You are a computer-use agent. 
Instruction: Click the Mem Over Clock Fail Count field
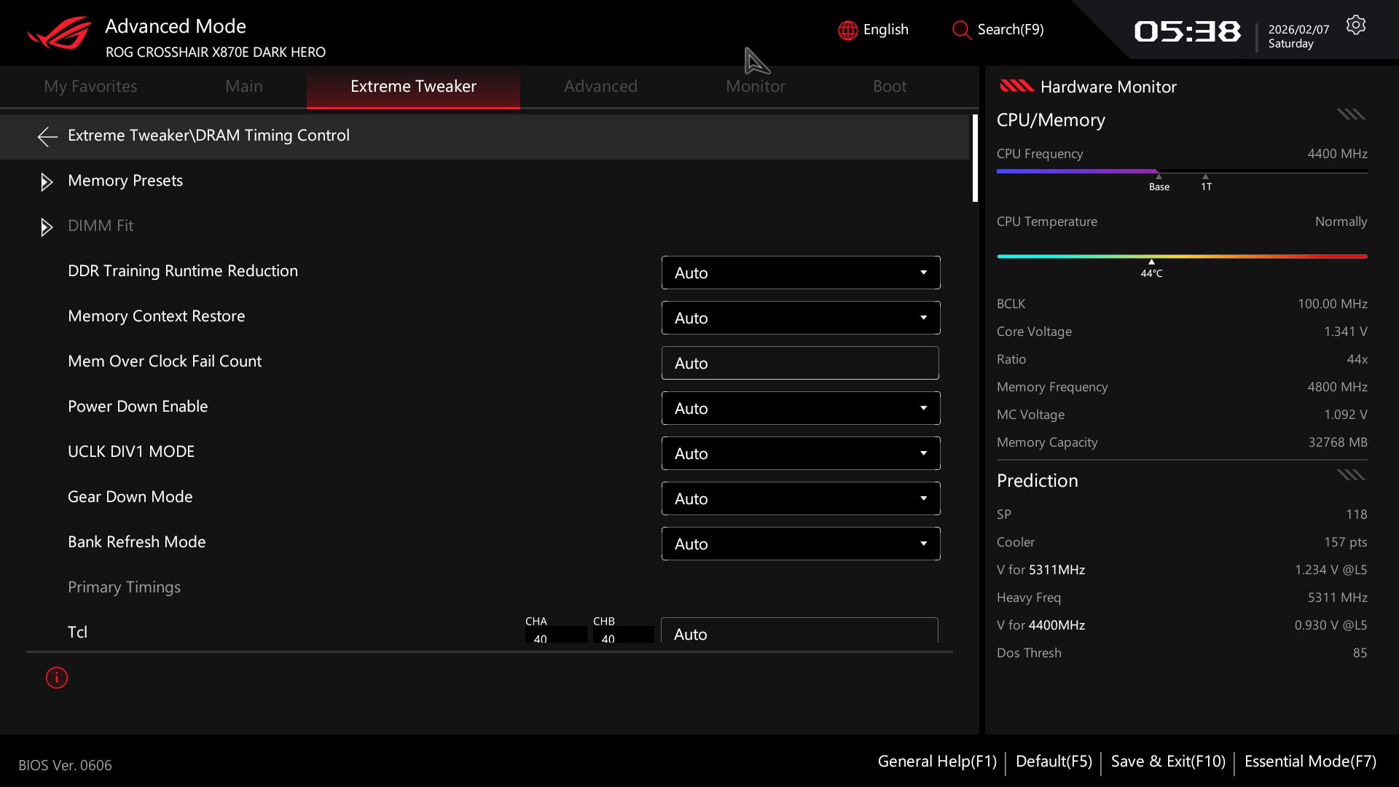pos(799,363)
